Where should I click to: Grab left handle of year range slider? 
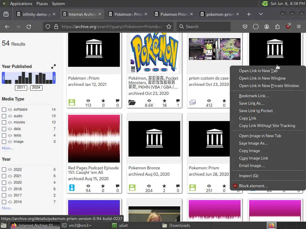pyautogui.click(x=3, y=78)
